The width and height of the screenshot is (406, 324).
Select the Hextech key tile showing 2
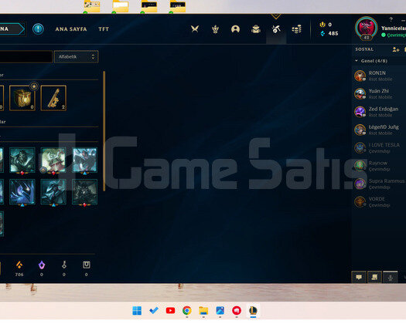pyautogui.click(x=53, y=98)
